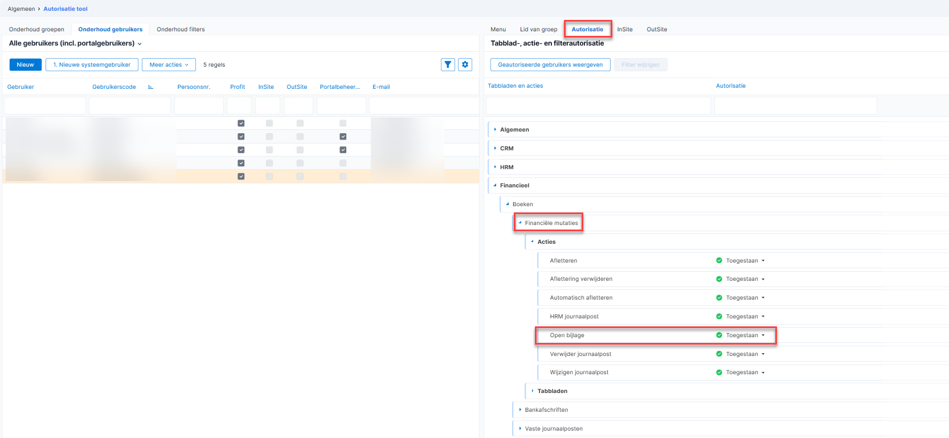Expand the Bankafschriften tree node

coord(520,410)
